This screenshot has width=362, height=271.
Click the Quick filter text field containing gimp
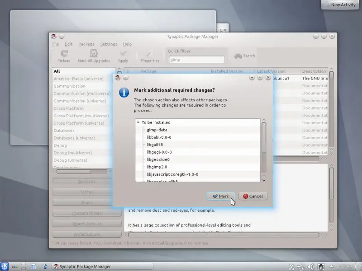pyautogui.click(x=196, y=60)
